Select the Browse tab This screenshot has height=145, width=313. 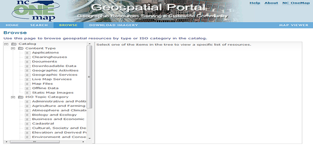click(68, 25)
